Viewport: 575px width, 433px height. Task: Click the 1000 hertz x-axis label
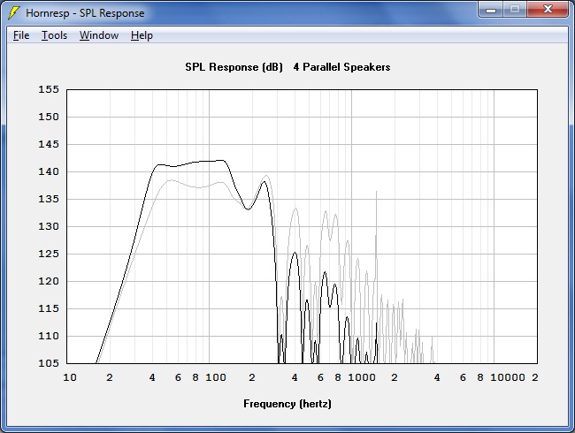coord(362,377)
